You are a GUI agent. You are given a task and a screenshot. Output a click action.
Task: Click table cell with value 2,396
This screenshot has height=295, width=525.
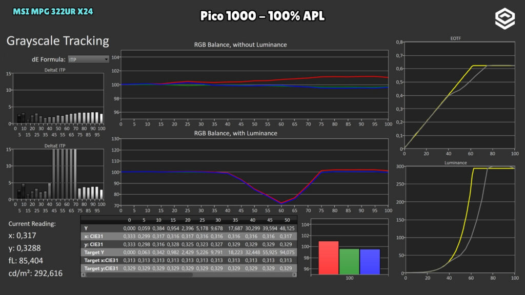coord(188,228)
